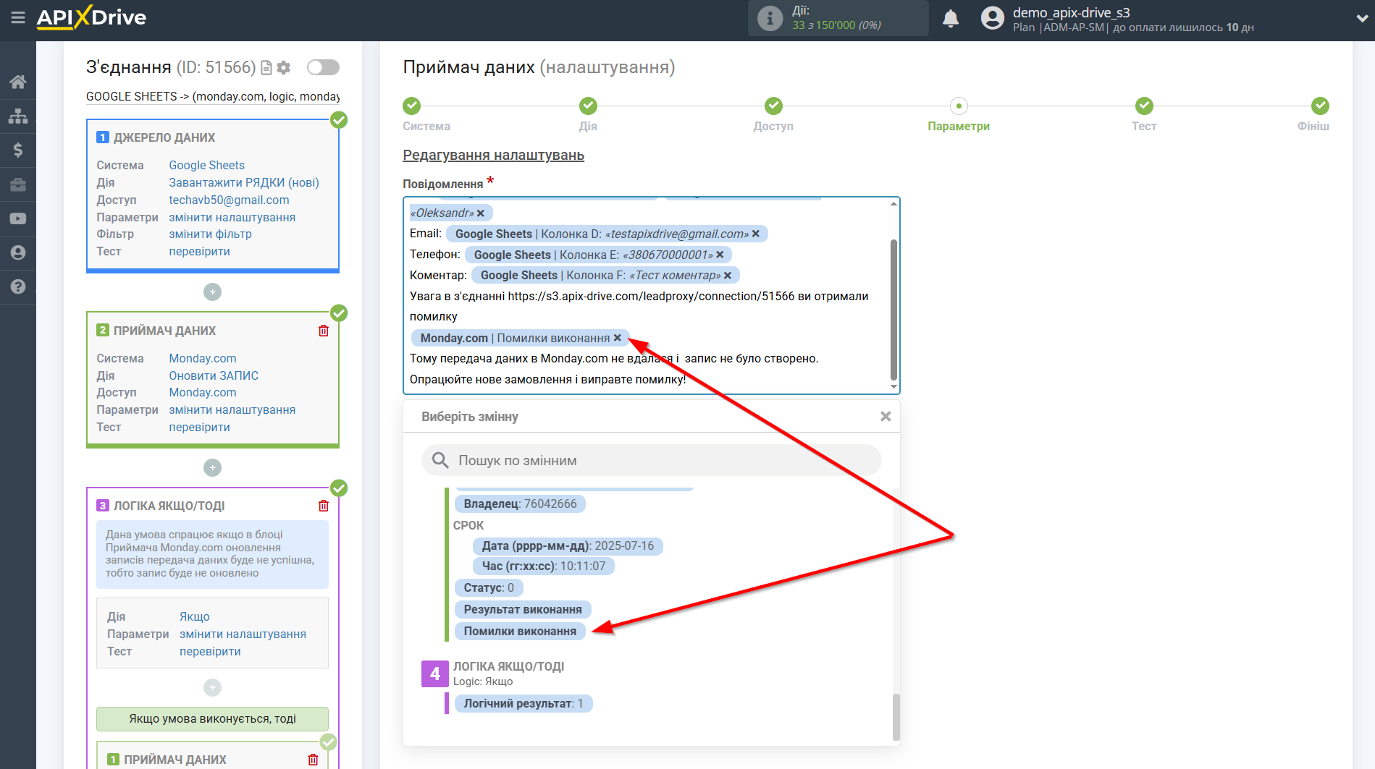Select Результат виконання variable
The width and height of the screenshot is (1375, 769).
click(x=523, y=610)
